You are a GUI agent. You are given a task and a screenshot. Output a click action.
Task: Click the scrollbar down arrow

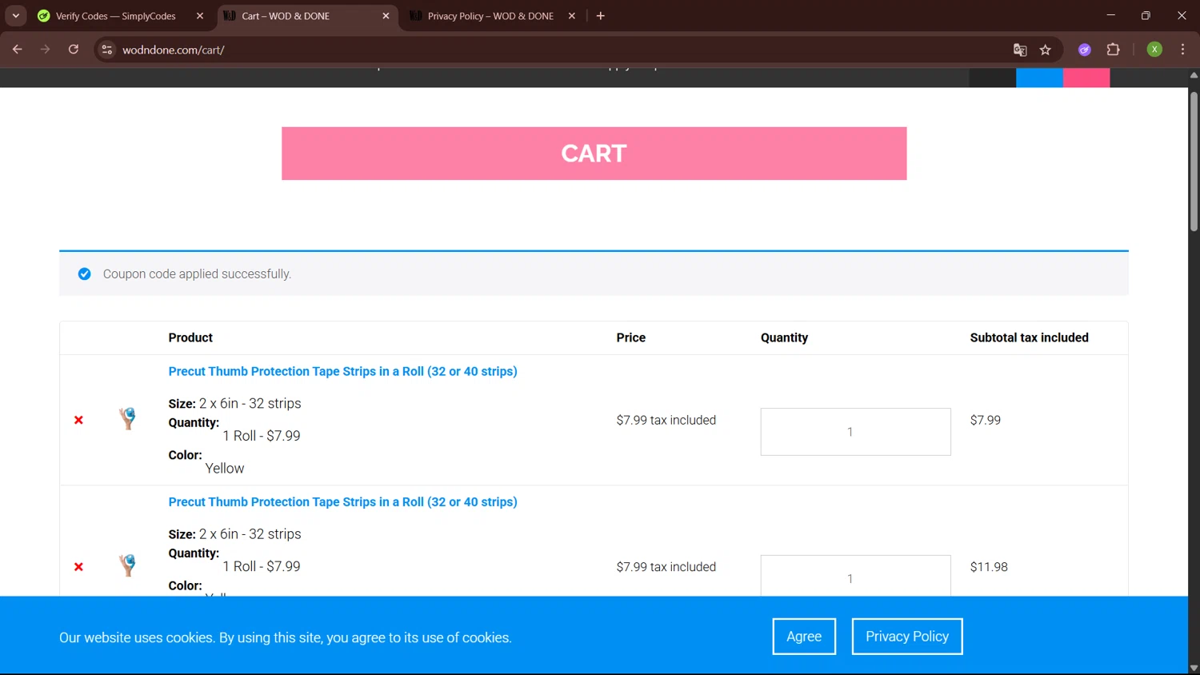(1194, 669)
